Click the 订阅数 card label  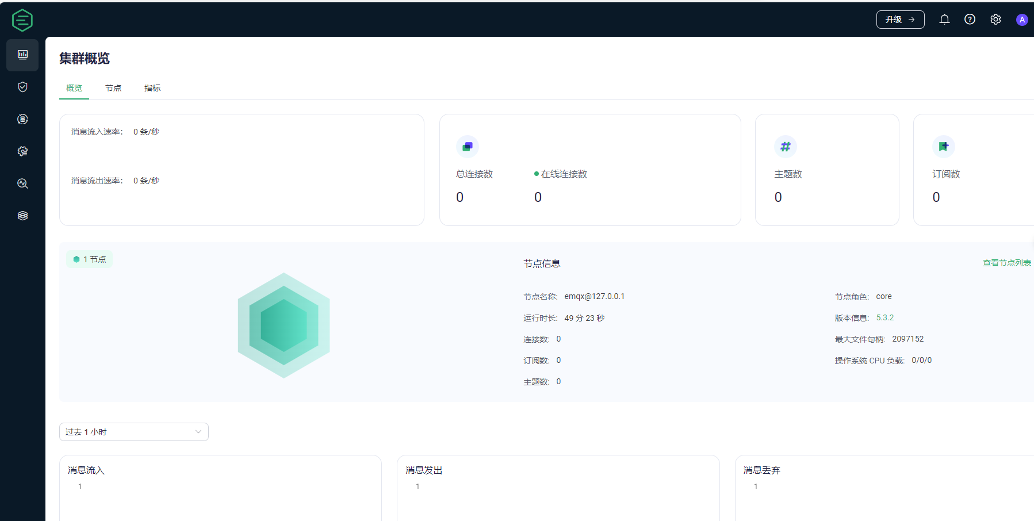946,174
